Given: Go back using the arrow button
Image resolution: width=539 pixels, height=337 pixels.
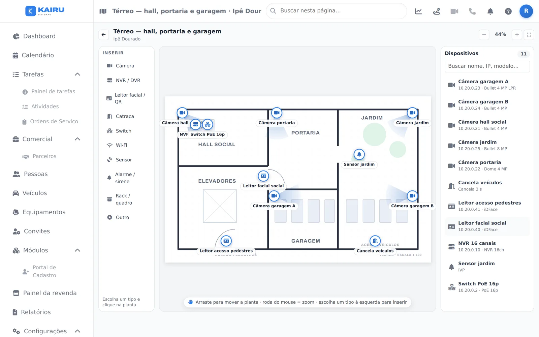Looking at the screenshot, I should pyautogui.click(x=104, y=35).
